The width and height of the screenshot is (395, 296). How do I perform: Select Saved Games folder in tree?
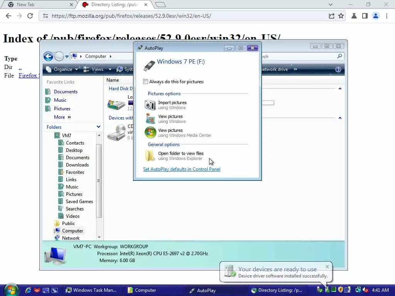tap(79, 201)
